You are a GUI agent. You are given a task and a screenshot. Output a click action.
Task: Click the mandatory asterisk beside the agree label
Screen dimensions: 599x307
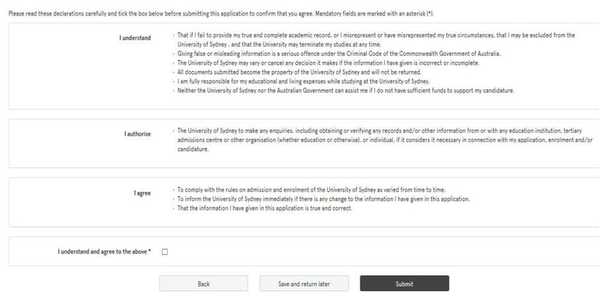pyautogui.click(x=149, y=251)
